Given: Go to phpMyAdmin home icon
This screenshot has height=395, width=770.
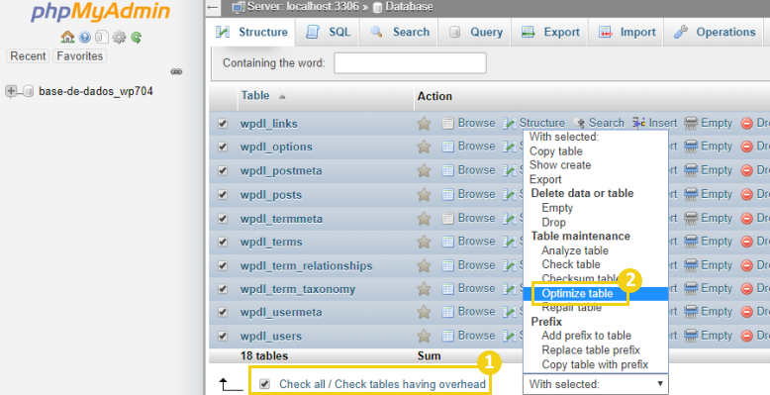Looking at the screenshot, I should pyautogui.click(x=67, y=37).
